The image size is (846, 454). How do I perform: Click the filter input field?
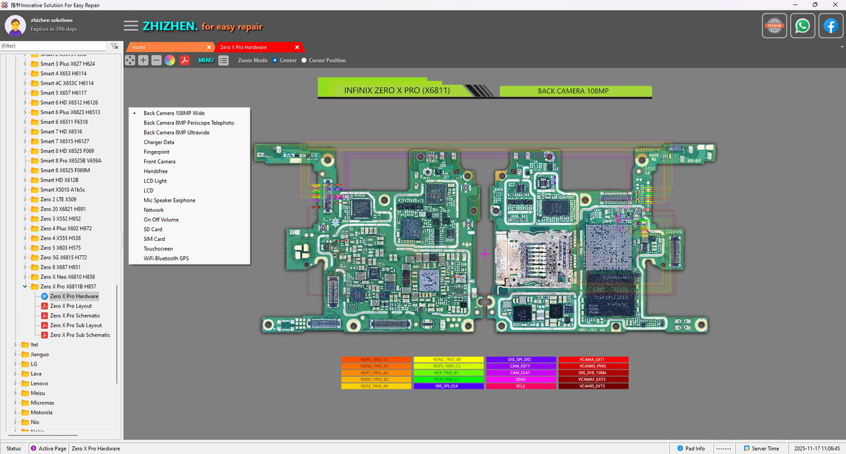(53, 46)
